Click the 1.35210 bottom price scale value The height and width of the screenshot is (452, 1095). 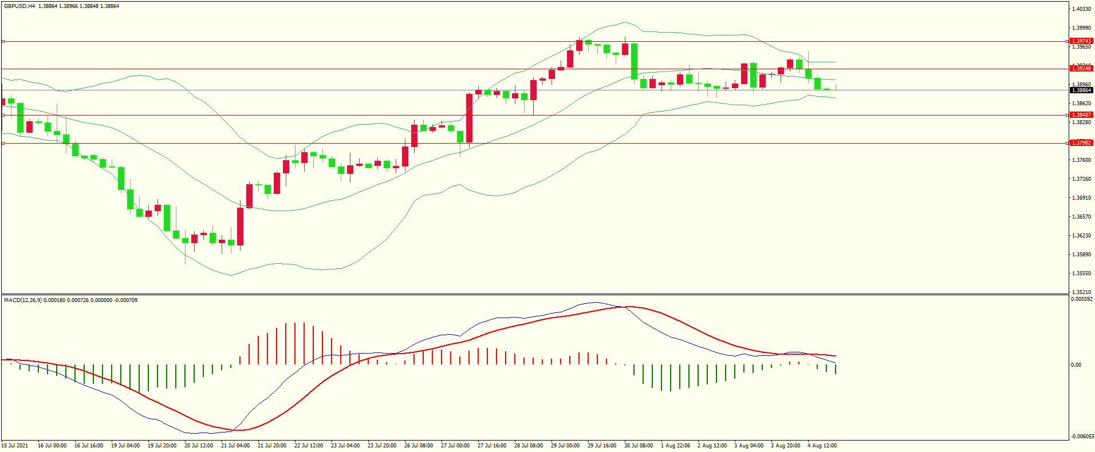point(1081,292)
